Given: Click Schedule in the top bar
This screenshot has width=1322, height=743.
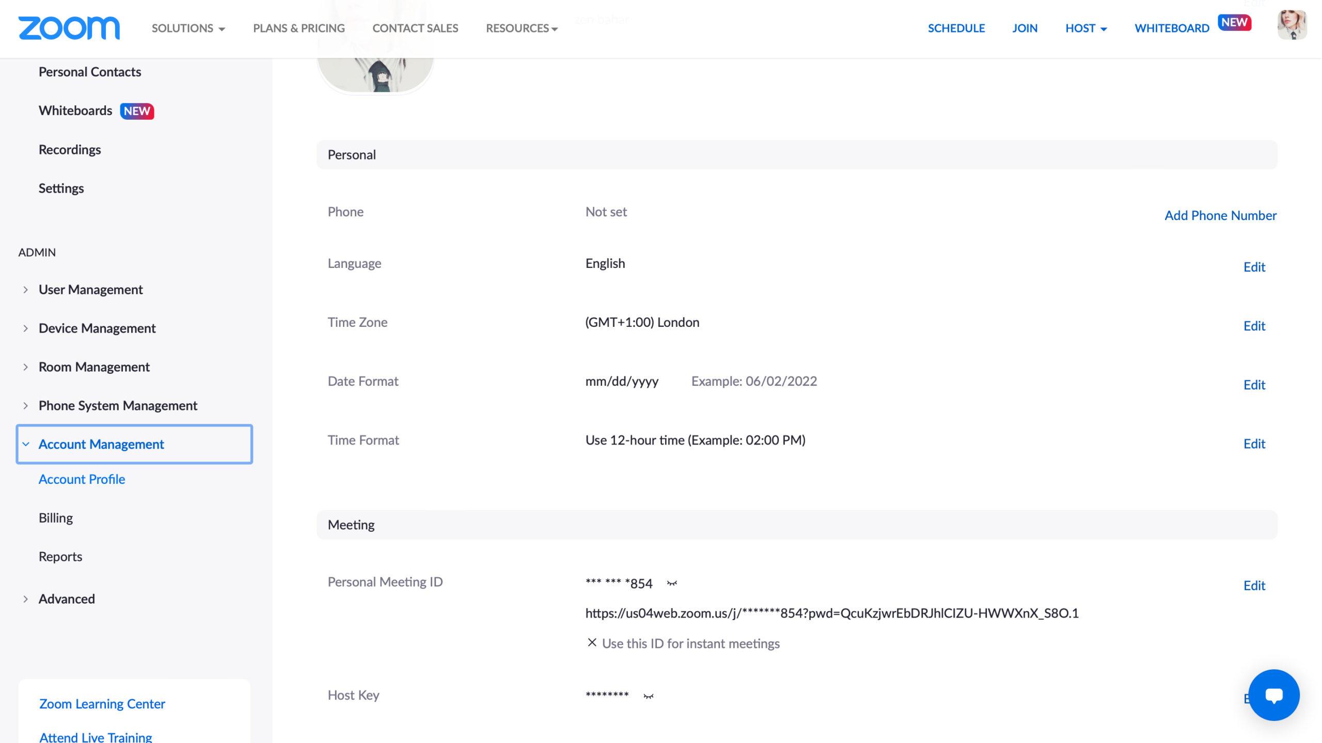Looking at the screenshot, I should pyautogui.click(x=956, y=28).
